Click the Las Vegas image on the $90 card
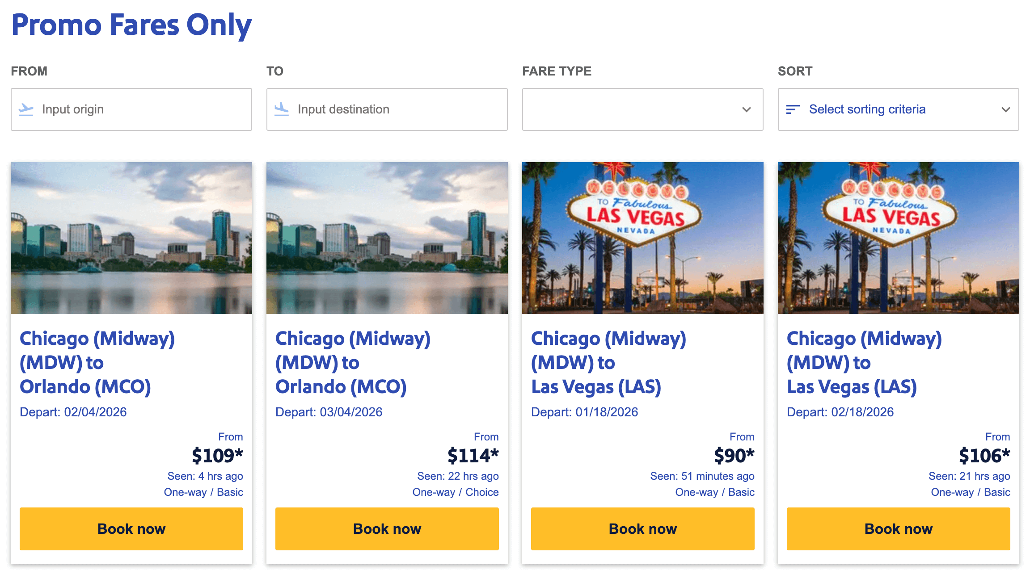 click(x=642, y=237)
